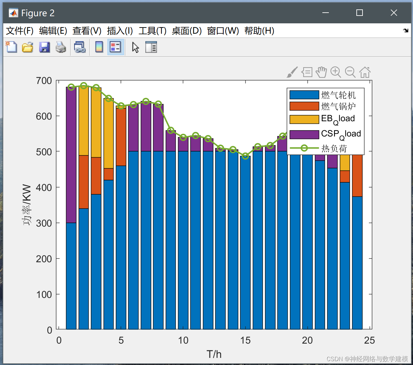Click the zoom out magnifier icon
413x365 pixels.
click(x=350, y=72)
